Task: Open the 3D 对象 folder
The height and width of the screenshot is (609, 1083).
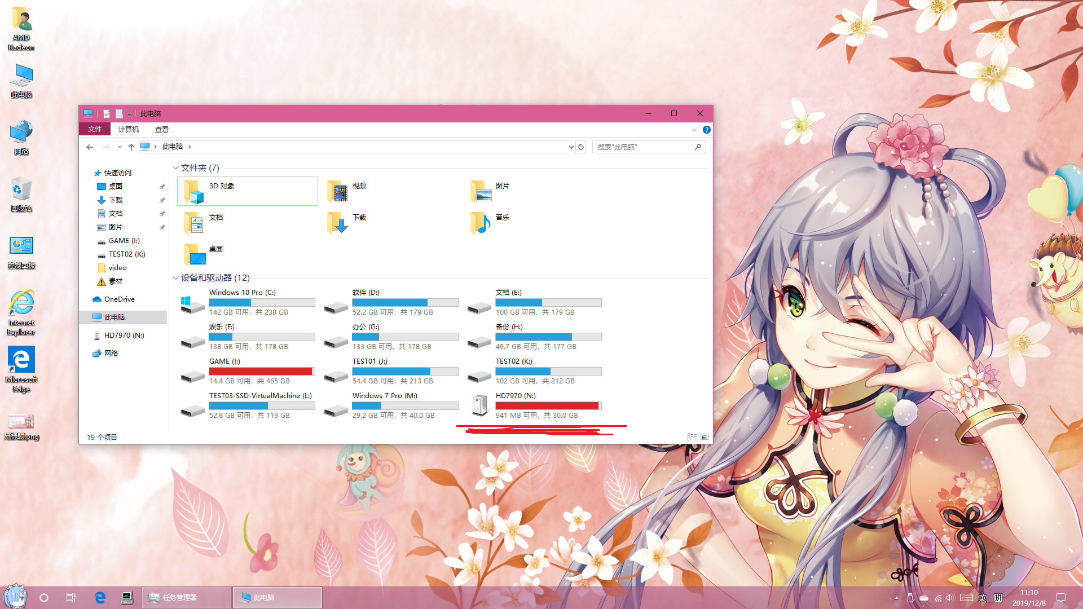Action: [x=247, y=191]
